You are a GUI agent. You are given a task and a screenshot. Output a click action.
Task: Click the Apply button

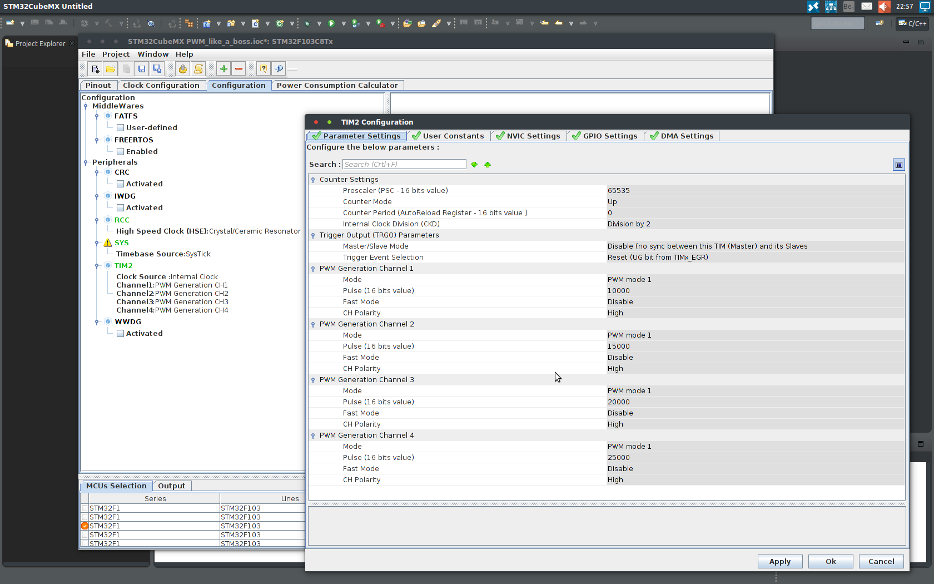coord(780,562)
